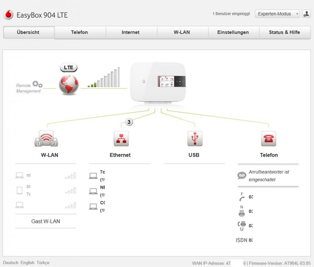The height and width of the screenshot is (267, 314).
Task: Click the Internet globe icon
Action: click(x=69, y=84)
